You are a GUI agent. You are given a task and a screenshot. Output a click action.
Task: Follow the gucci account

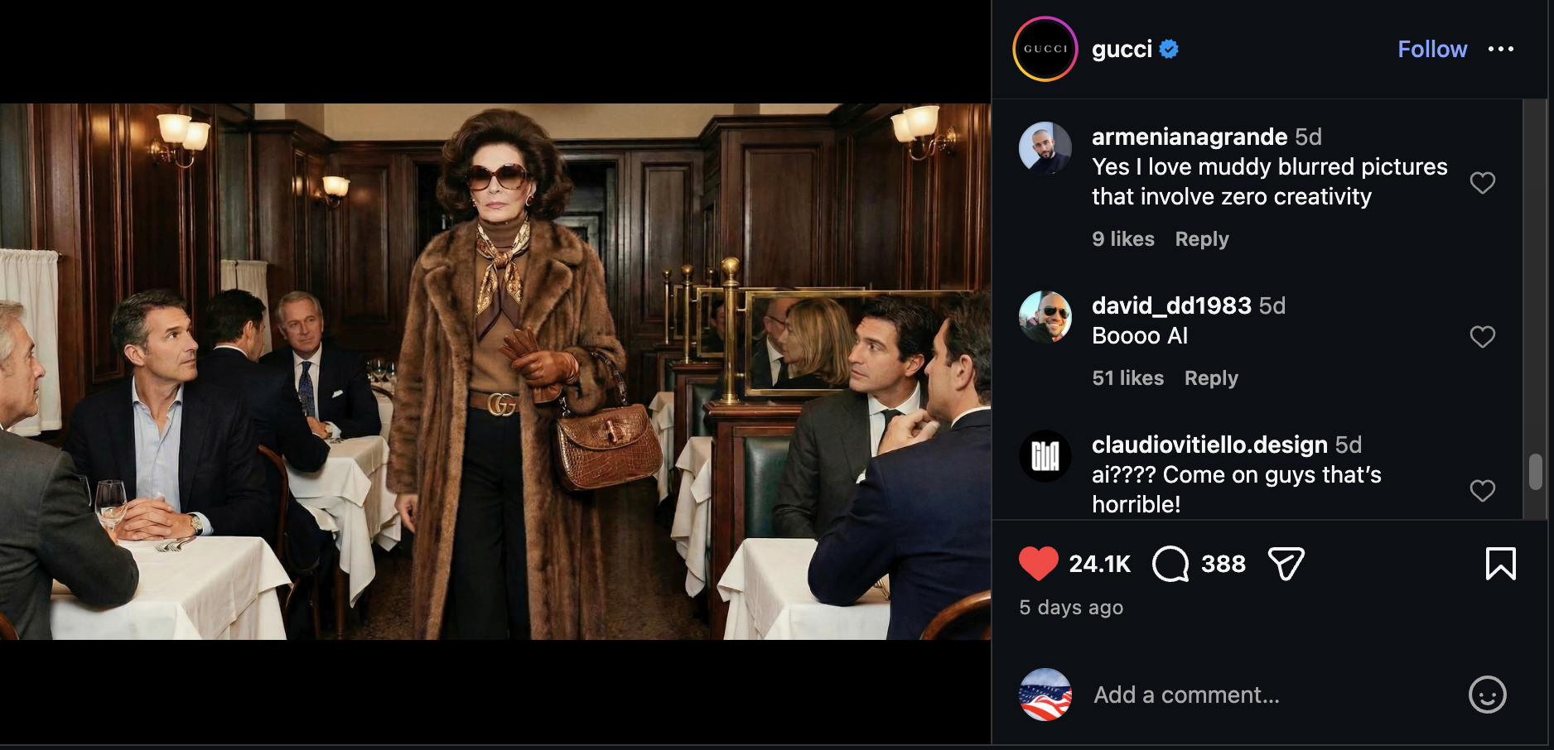1432,49
